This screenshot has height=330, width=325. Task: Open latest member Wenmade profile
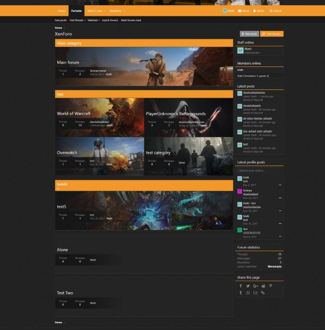click(x=274, y=266)
